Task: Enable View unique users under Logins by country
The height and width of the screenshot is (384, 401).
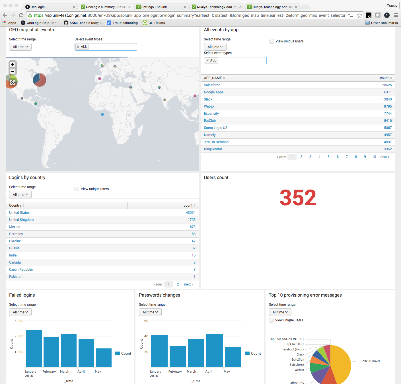Action: pos(77,189)
